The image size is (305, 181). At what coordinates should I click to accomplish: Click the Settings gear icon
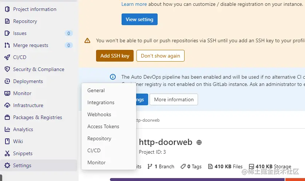7,165
